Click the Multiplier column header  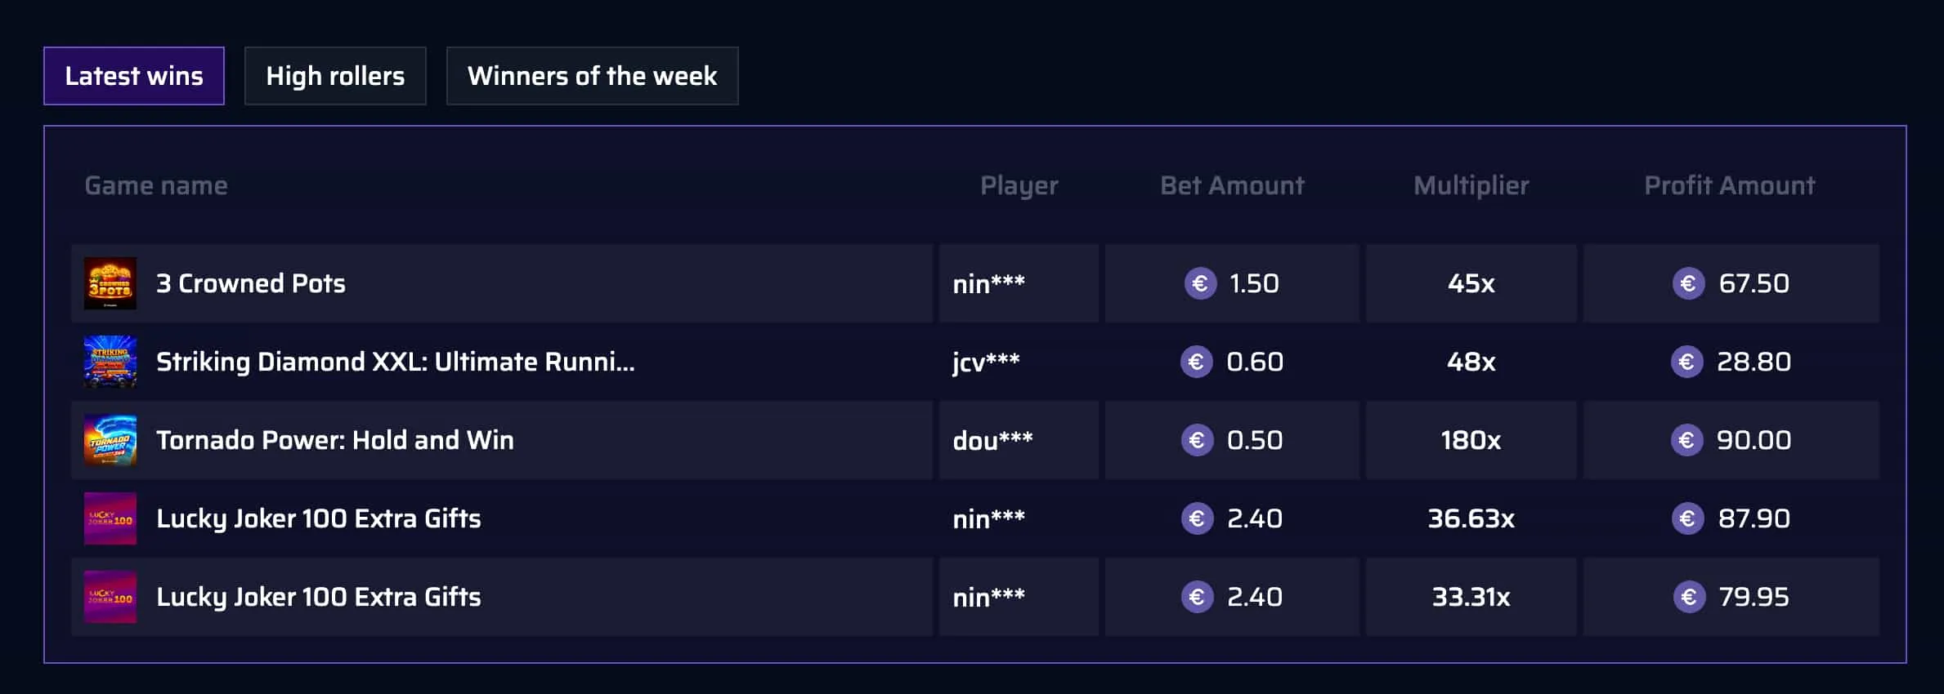(x=1471, y=186)
